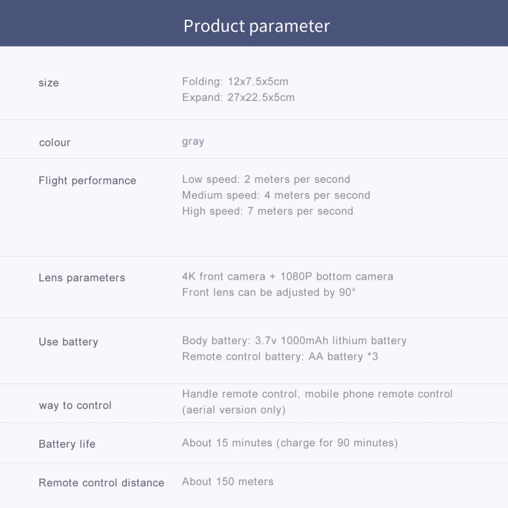Screen dimensions: 508x508
Task: Select the Flight performance label
Action: (87, 180)
